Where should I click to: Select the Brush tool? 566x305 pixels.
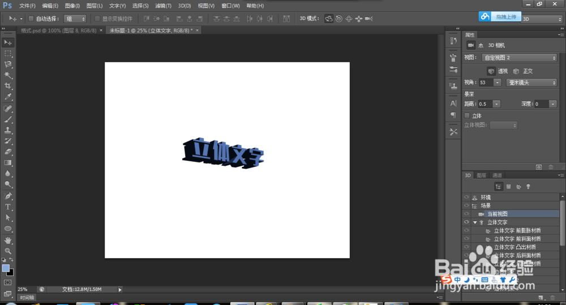(x=7, y=119)
